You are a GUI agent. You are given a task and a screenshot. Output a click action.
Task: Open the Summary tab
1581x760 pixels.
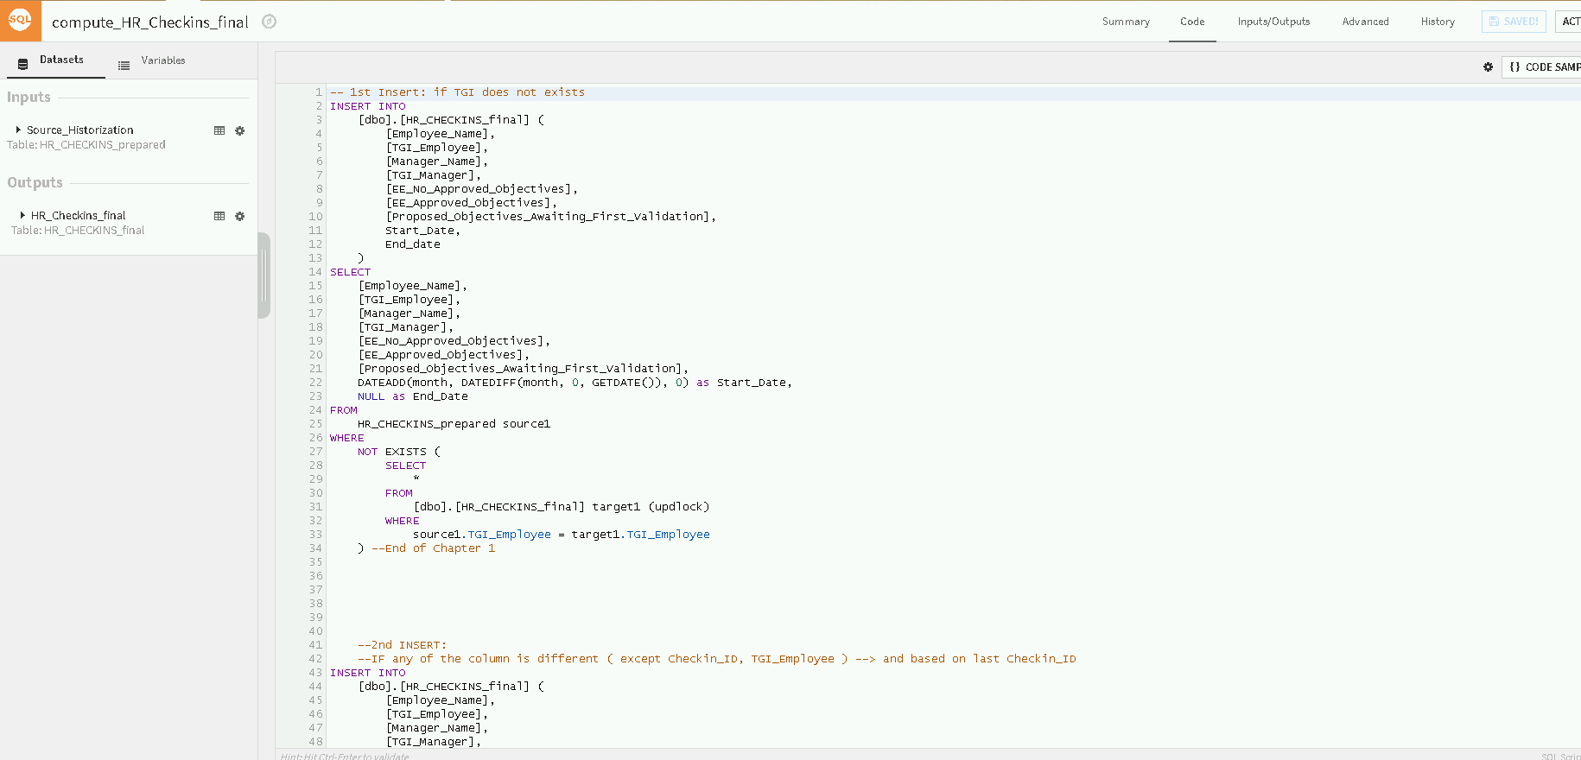click(x=1126, y=22)
